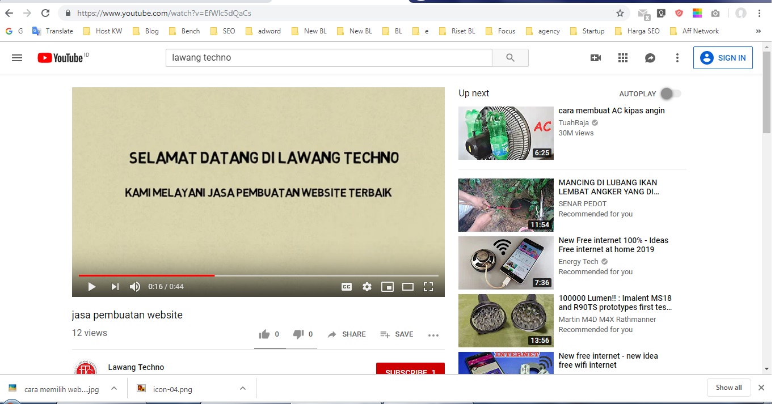Screen dimensions: 775x404
Task: Visit the Lawang Techno channel link
Action: pos(136,367)
